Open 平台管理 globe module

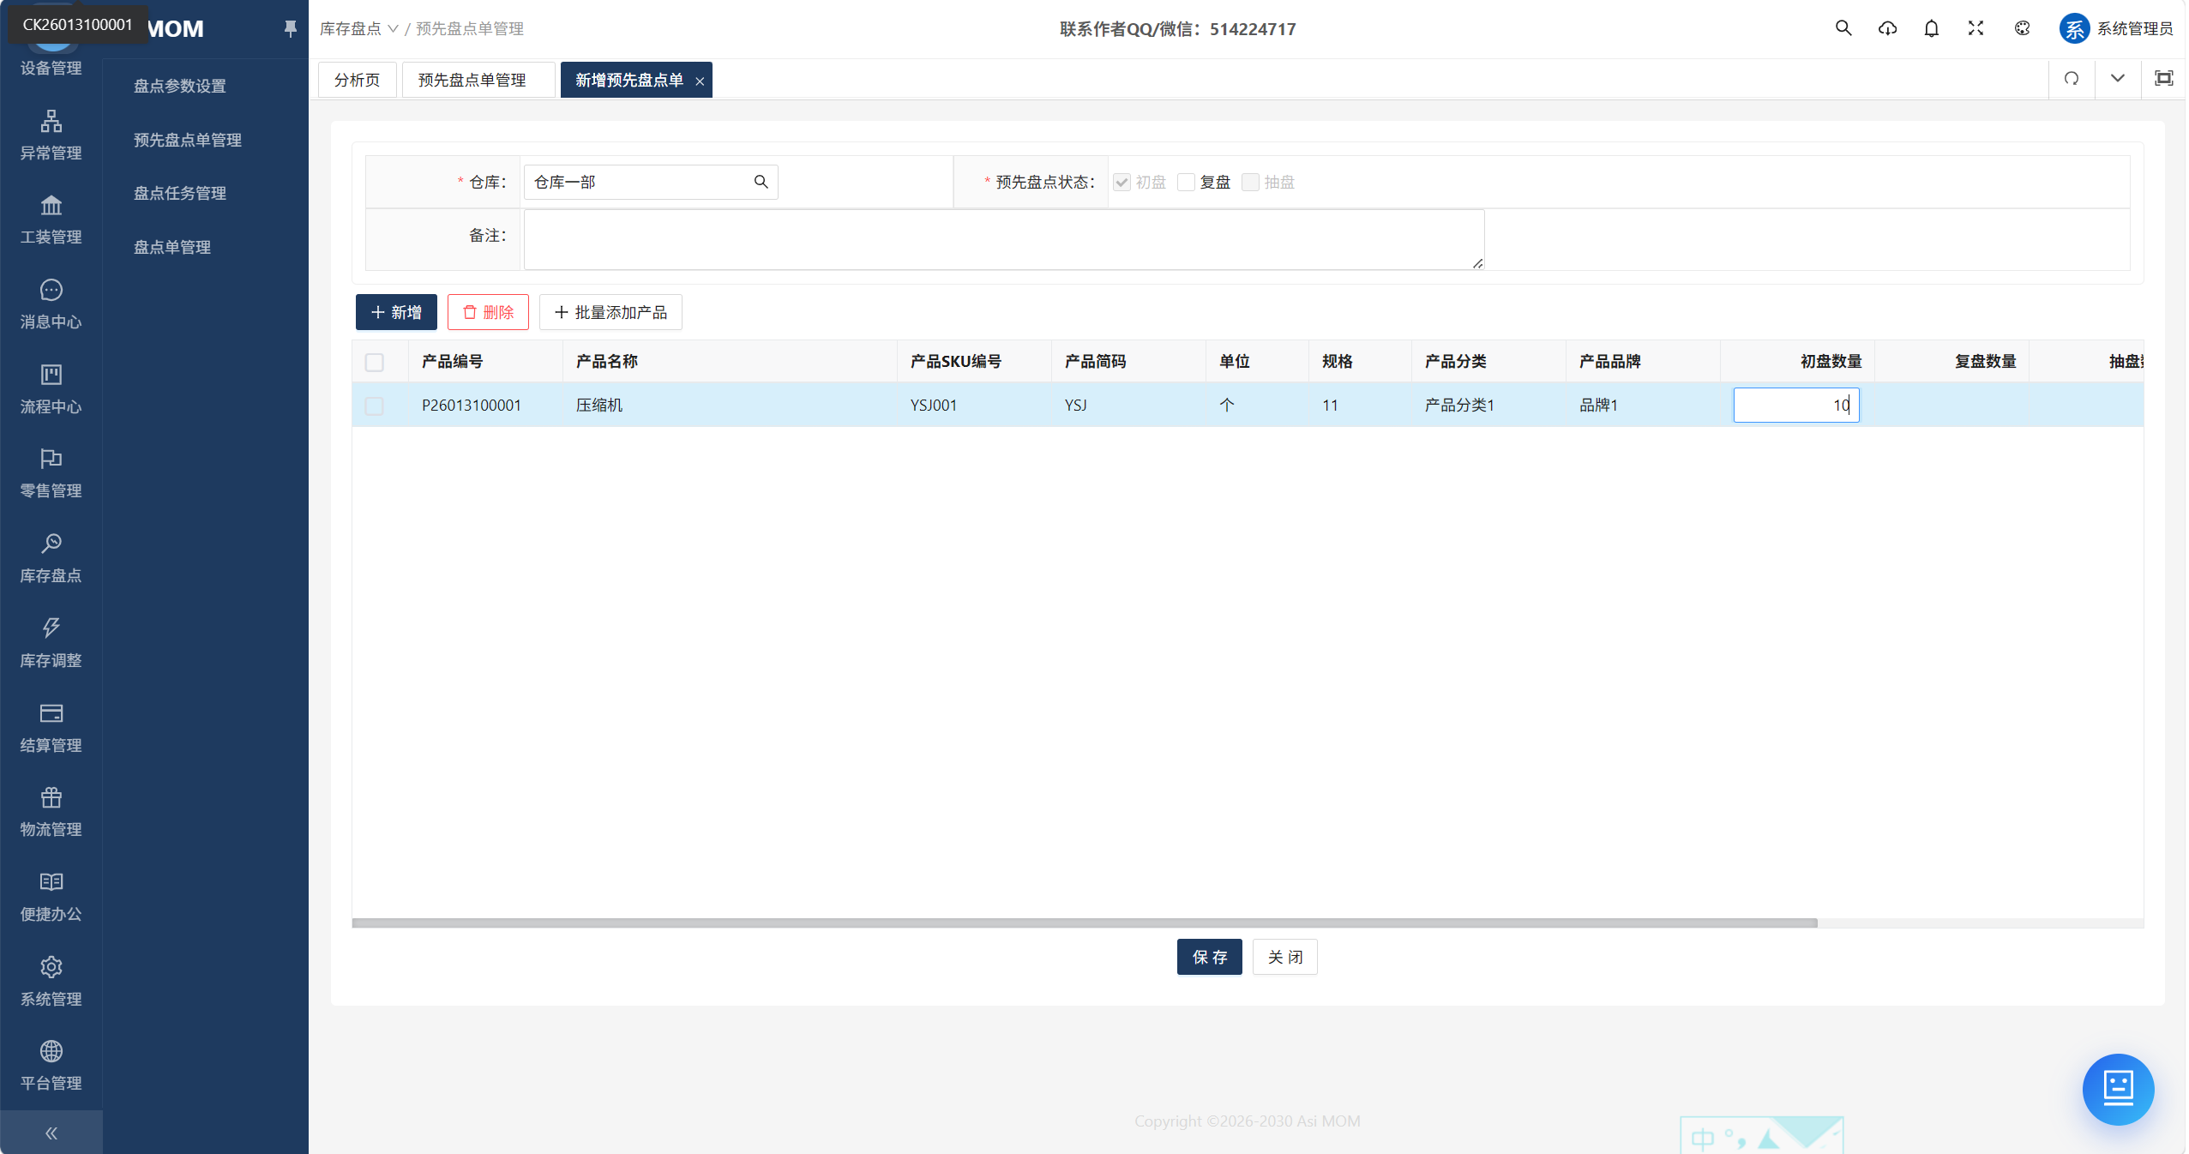pos(51,1066)
